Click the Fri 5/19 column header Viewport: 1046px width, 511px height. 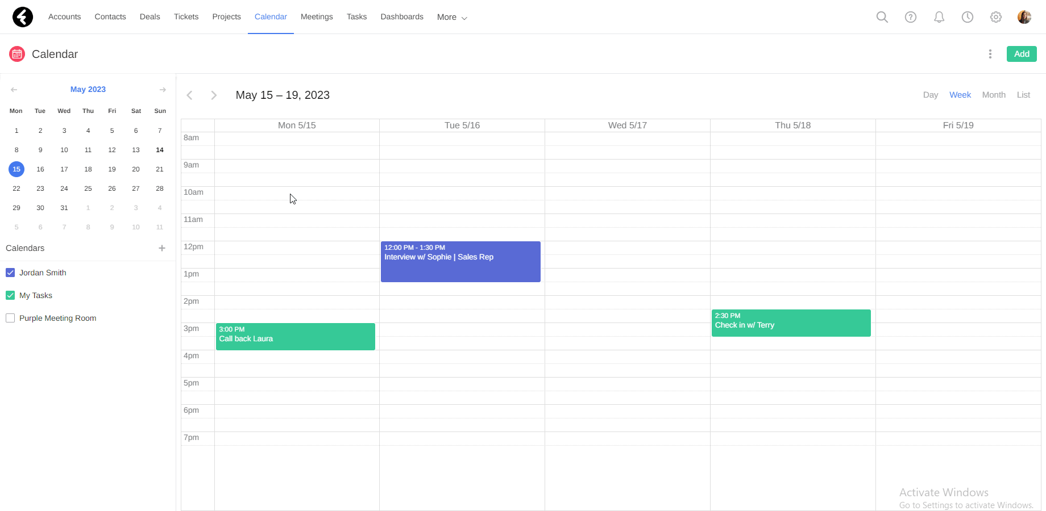[958, 125]
